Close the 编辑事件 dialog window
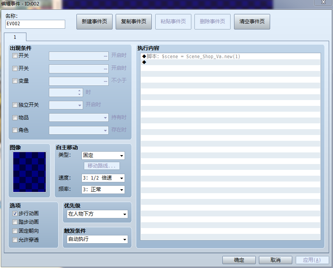This screenshot has height=268, width=333. coord(323,2)
